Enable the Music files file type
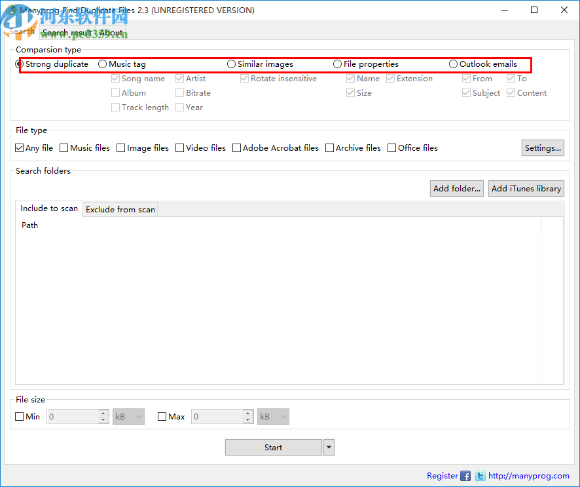Screen dimensions: 580x487 coord(63,147)
